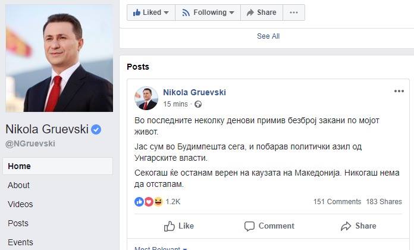Image resolution: width=414 pixels, height=250 pixels.
Task: Share the page using the top Share button
Action: click(261, 12)
